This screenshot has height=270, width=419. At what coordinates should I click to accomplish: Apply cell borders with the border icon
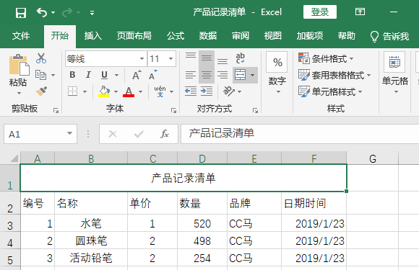pyautogui.click(x=72, y=91)
